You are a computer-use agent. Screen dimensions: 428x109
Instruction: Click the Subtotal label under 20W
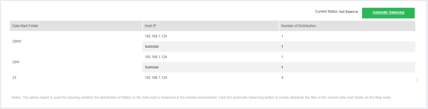(152, 67)
